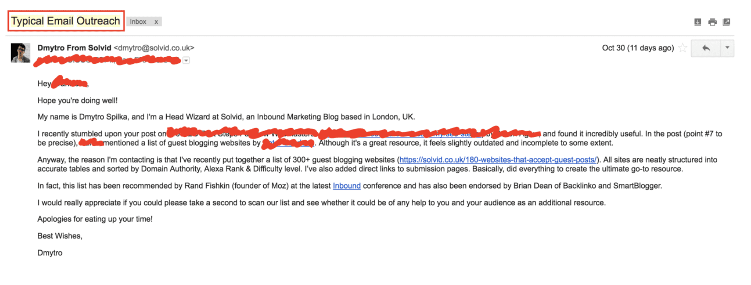Open the email in a new window
Image resolution: width=751 pixels, height=285 pixels.
[x=727, y=22]
